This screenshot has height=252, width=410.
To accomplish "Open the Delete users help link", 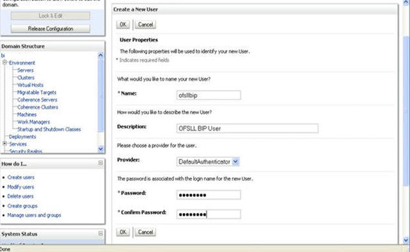I will 20,196.
